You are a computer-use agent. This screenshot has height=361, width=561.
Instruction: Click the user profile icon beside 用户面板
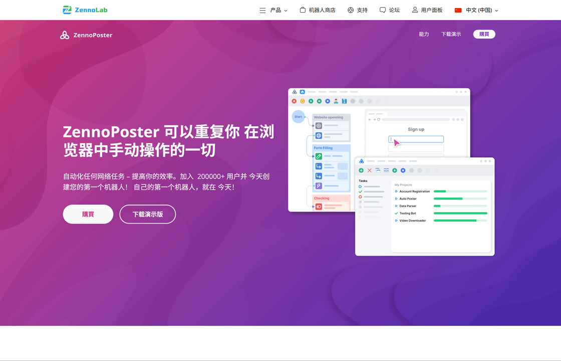coord(415,10)
